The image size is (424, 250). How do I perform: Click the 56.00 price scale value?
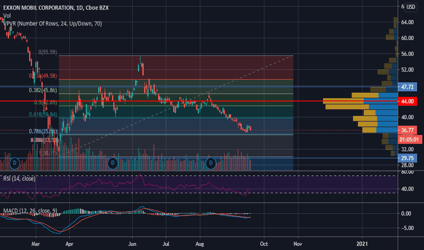pos(407,54)
